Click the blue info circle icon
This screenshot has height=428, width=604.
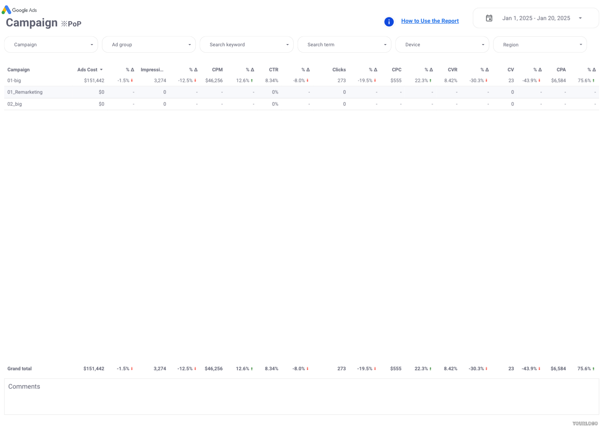[389, 22]
